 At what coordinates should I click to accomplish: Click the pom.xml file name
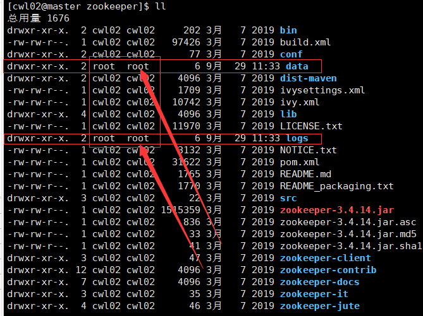pyautogui.click(x=300, y=162)
